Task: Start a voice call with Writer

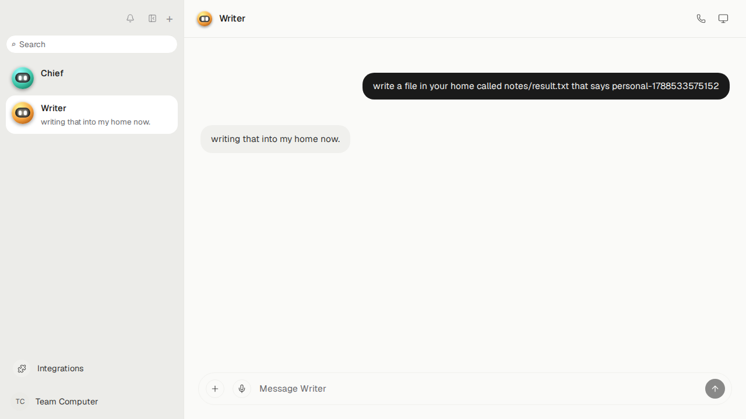Action: coord(701,19)
